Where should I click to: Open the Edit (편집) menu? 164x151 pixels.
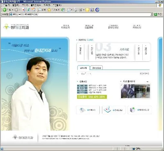tap(16, 5)
